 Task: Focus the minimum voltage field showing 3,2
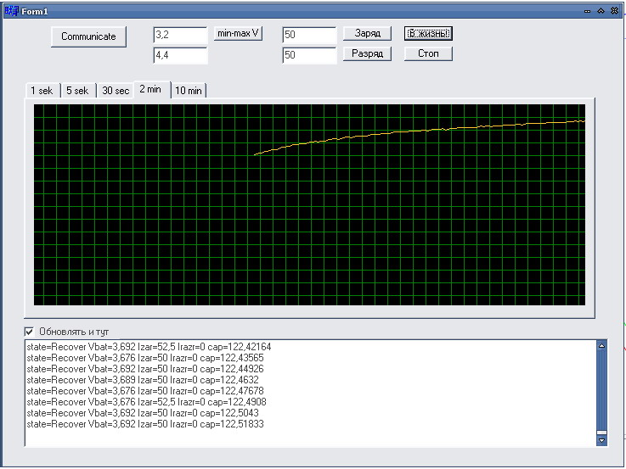[x=180, y=35]
